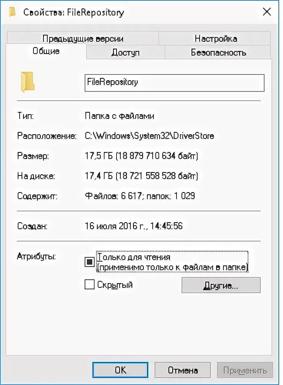The height and width of the screenshot is (385, 283).
Task: Click the 'Отмена' button
Action: tap(183, 370)
